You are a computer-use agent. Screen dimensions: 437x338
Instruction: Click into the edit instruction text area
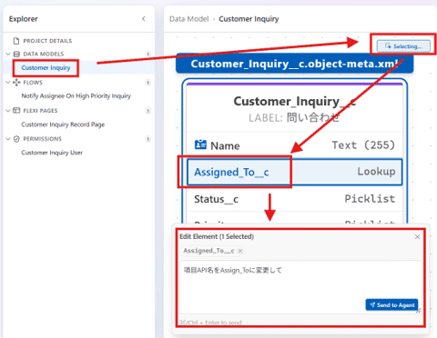click(x=300, y=286)
